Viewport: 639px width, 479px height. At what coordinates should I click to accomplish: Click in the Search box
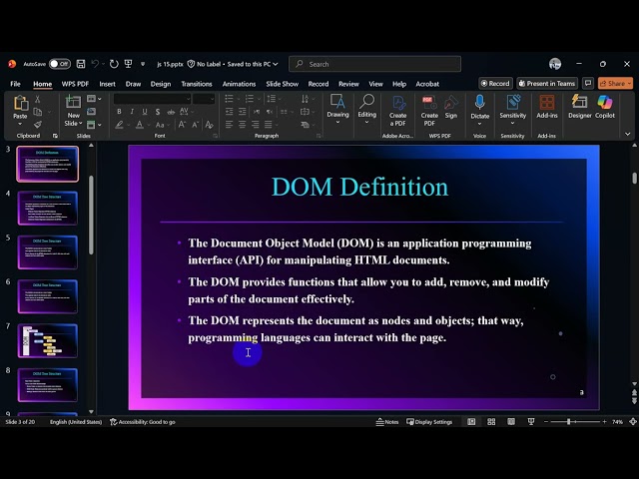pos(375,64)
